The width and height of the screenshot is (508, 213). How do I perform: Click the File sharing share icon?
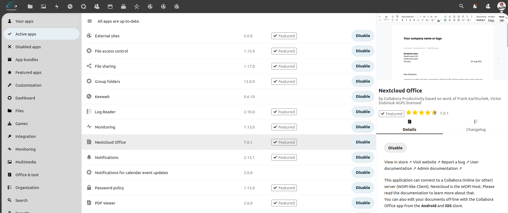click(89, 66)
